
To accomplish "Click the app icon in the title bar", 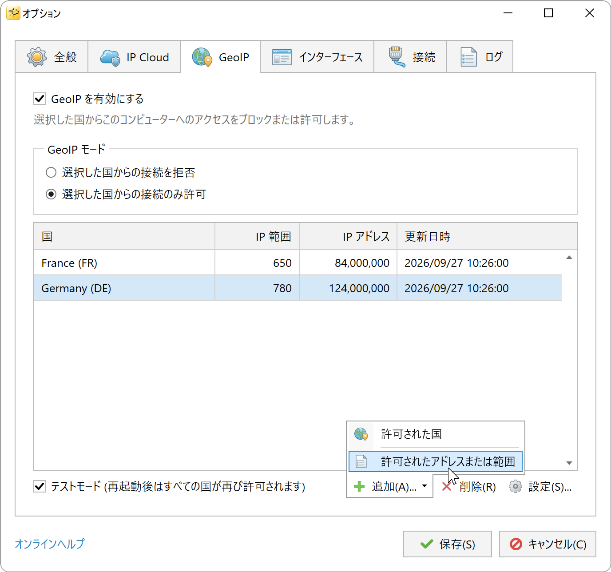I will (13, 13).
